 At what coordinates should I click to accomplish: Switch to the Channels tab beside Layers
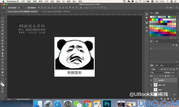(x=157, y=65)
